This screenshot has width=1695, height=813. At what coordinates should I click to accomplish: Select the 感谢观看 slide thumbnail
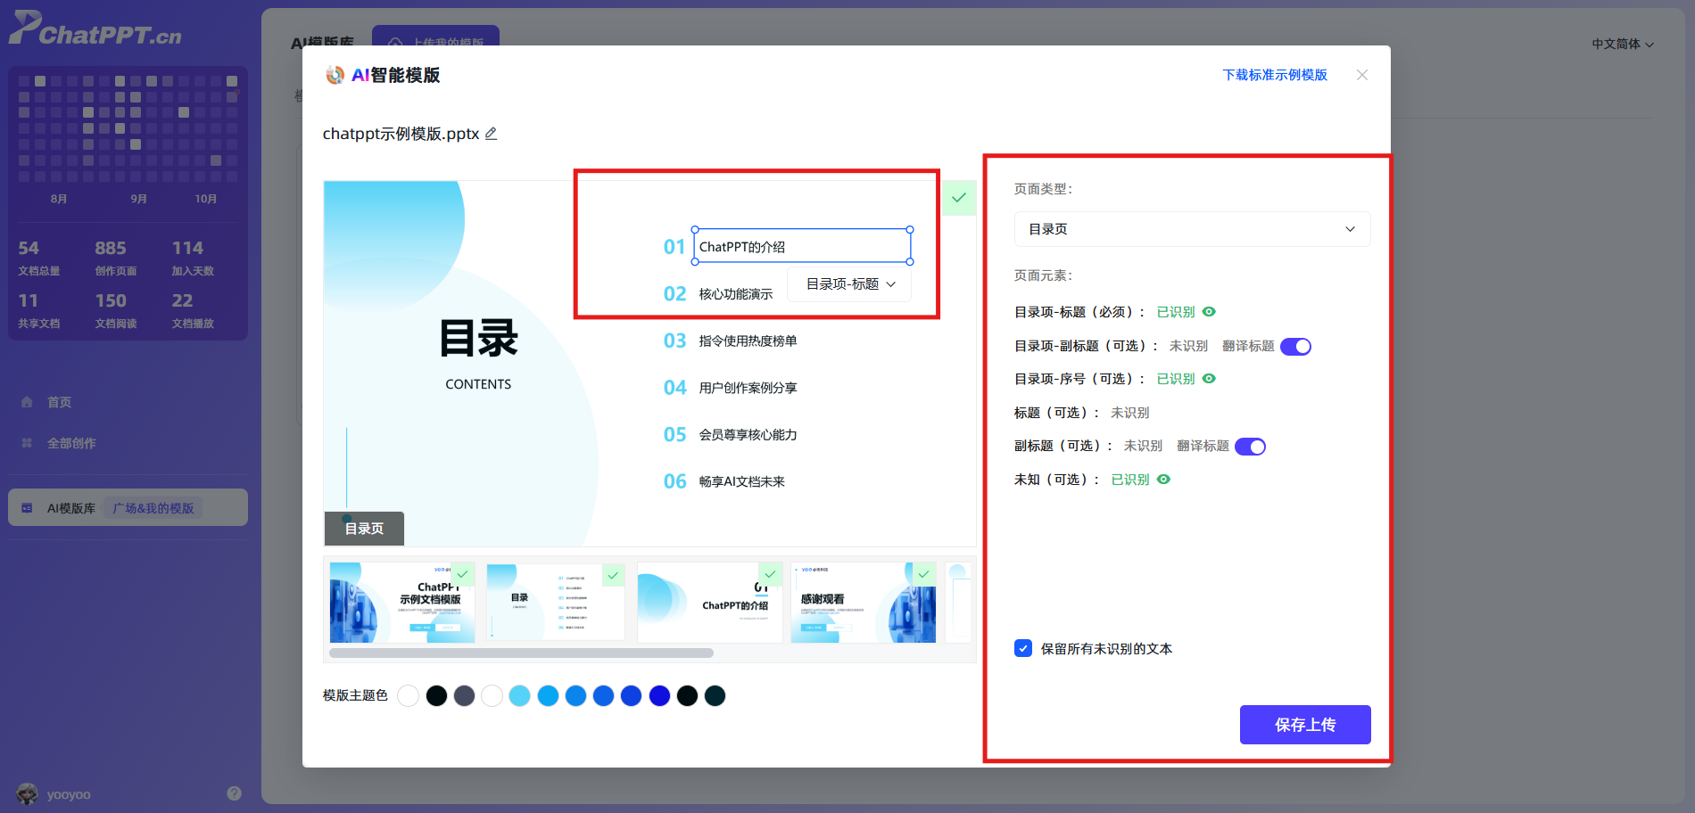(x=862, y=603)
